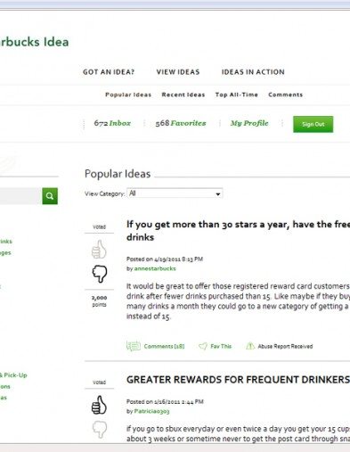Click the Fav This icon
The image size is (350, 452).
pyautogui.click(x=203, y=346)
